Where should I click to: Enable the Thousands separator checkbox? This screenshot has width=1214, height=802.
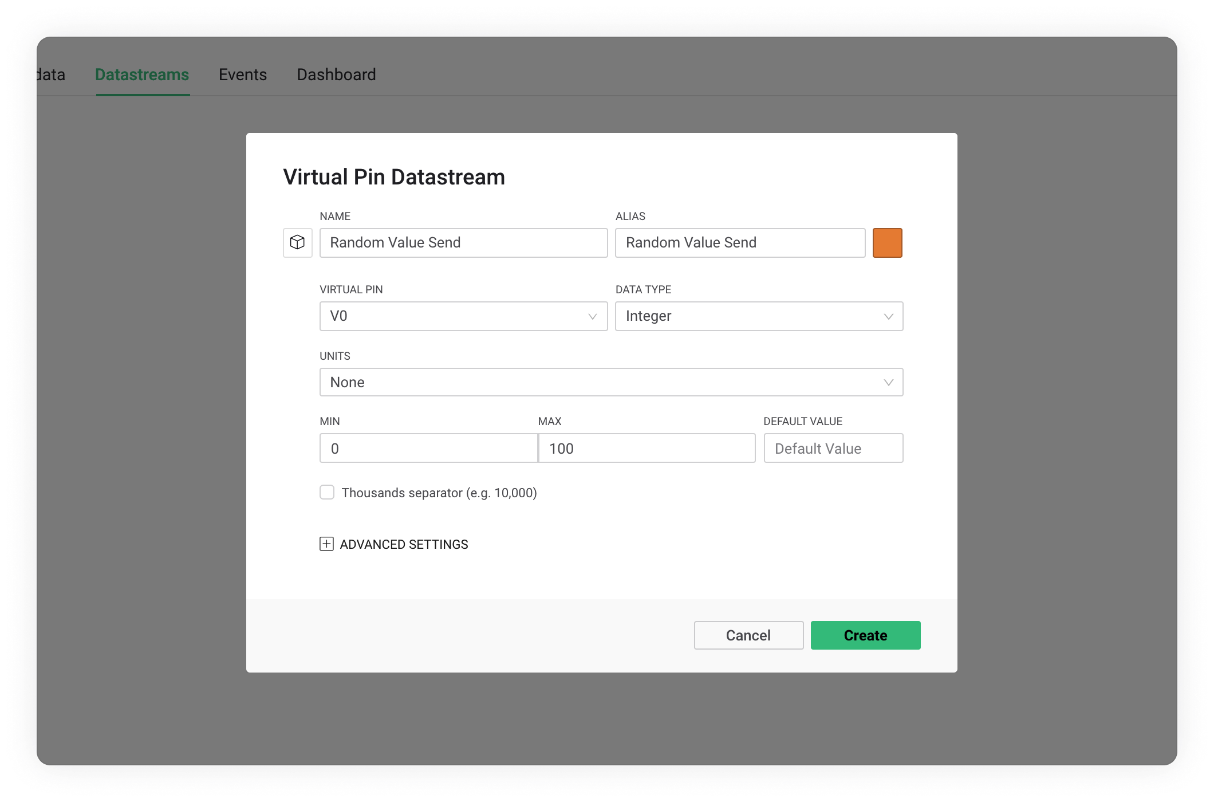pos(327,492)
